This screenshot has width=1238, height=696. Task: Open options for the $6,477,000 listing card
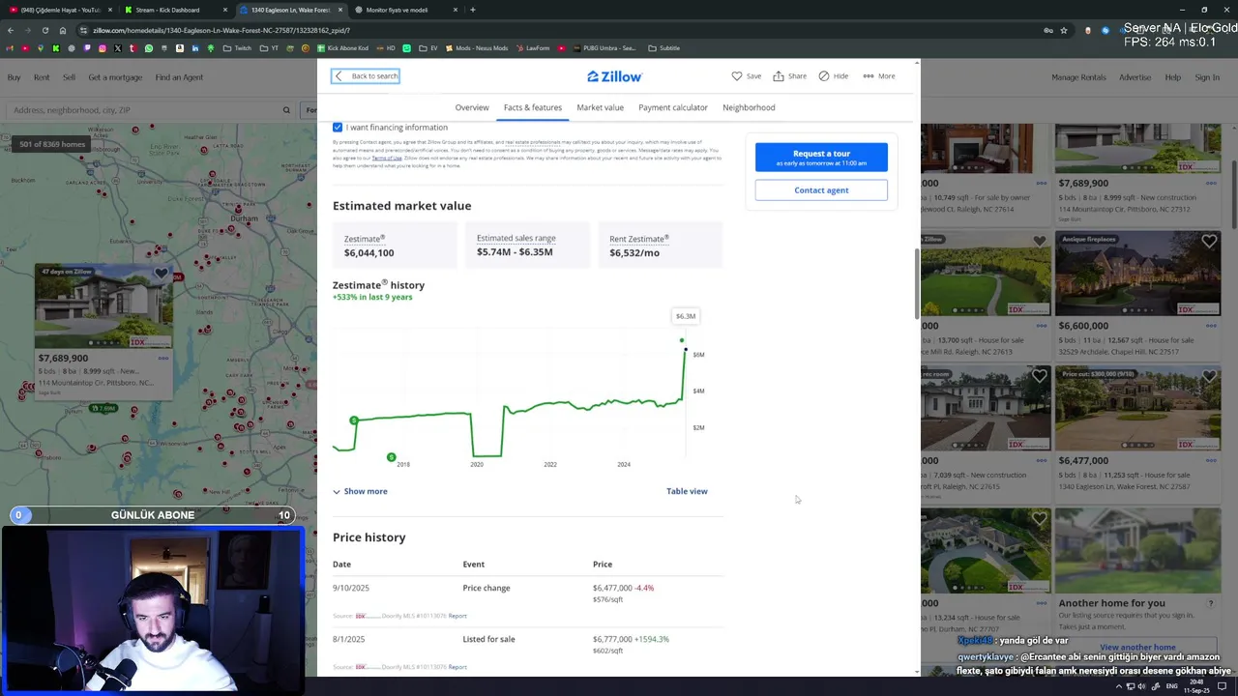1211,460
